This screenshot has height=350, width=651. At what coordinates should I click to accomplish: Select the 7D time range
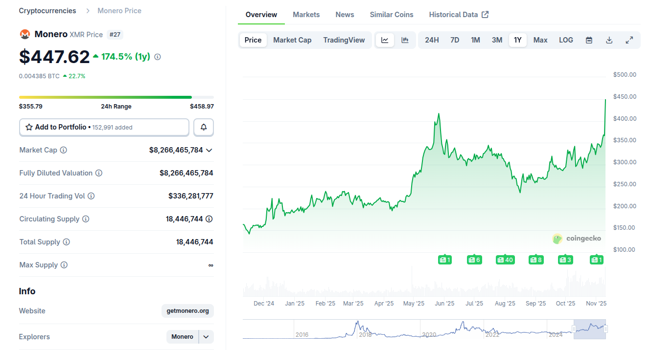click(455, 40)
